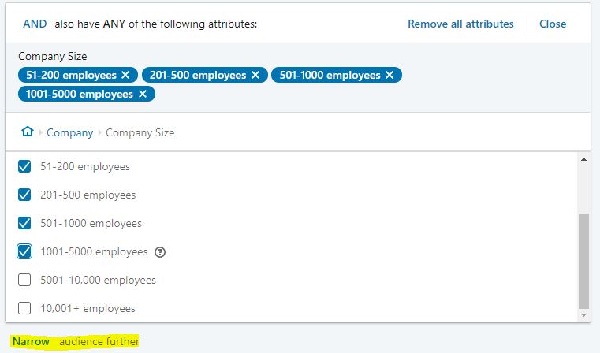This screenshot has width=600, height=353.
Task: Uncheck 201-500 employees checkbox
Action: (24, 195)
